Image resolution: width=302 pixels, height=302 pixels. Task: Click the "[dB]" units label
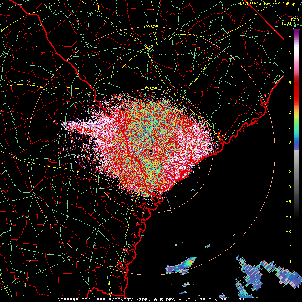point(287,23)
